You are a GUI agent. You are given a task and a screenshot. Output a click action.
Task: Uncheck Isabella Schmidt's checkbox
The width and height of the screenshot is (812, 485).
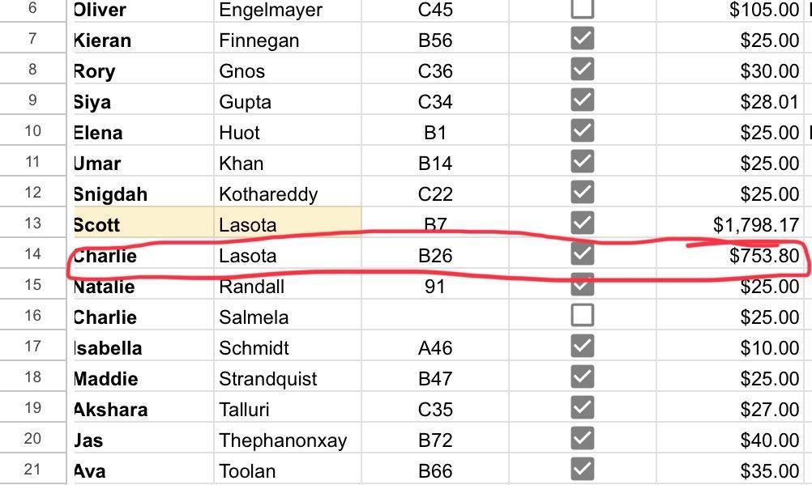click(x=582, y=347)
